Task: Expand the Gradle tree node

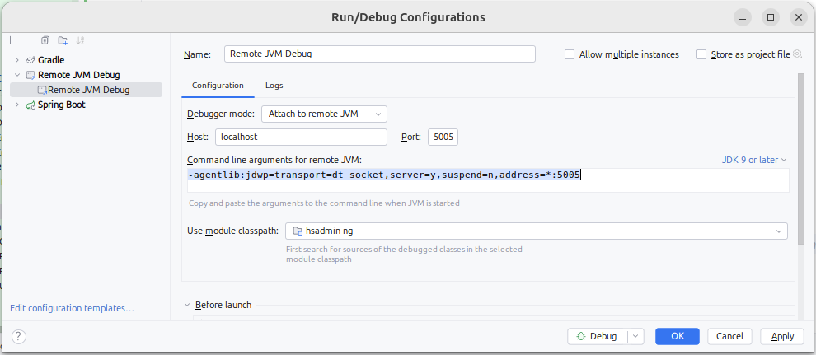Action: (17, 60)
